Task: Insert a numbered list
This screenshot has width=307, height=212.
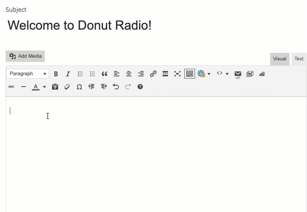Action: (x=92, y=74)
